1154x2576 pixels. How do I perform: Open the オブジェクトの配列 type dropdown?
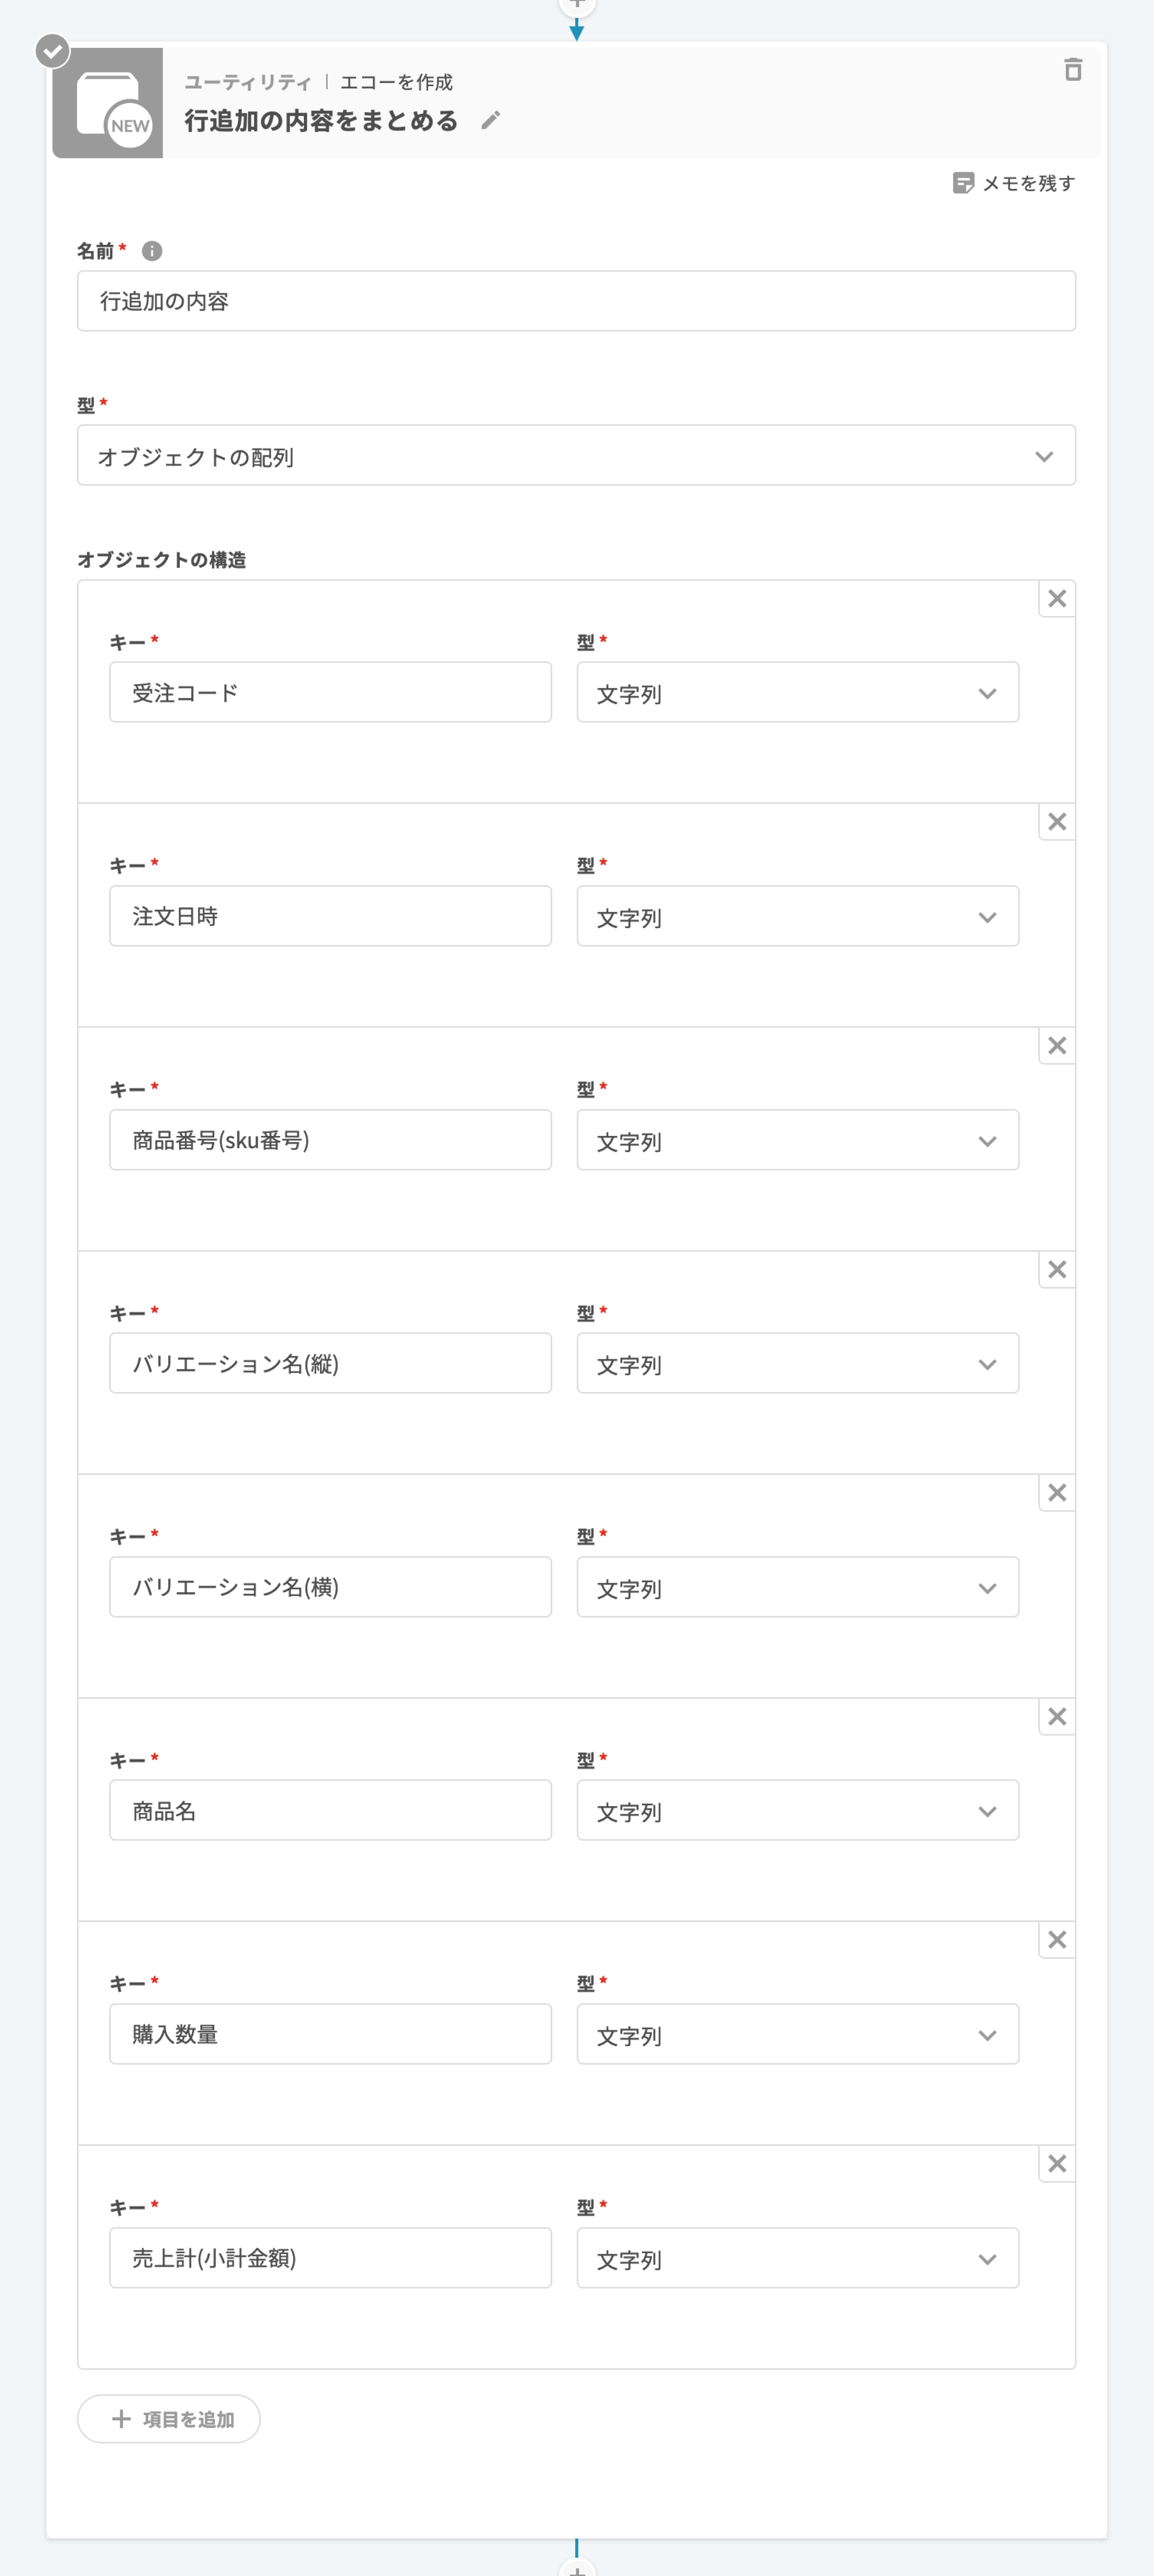(x=577, y=456)
